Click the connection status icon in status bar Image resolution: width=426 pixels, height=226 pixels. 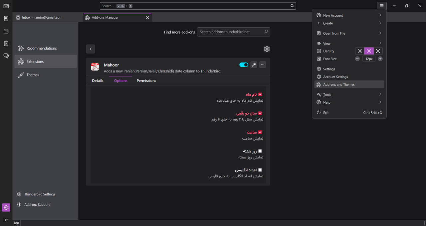(x=16, y=223)
